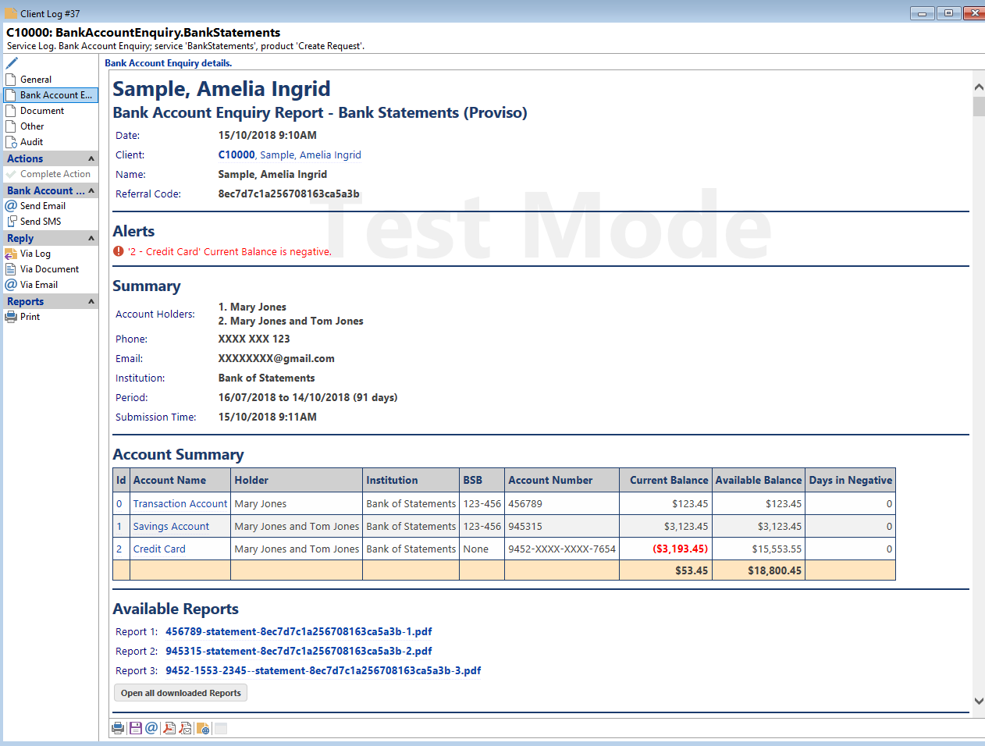Open the Savings Account link

[x=171, y=526]
